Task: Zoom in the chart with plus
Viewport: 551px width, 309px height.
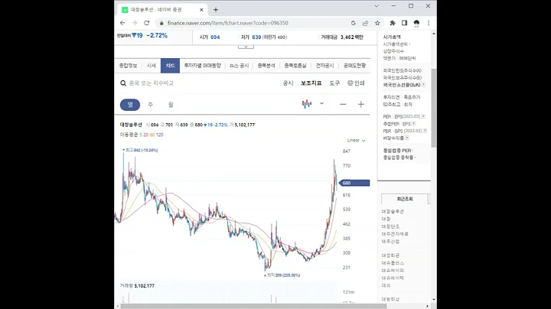Action: tap(361, 104)
